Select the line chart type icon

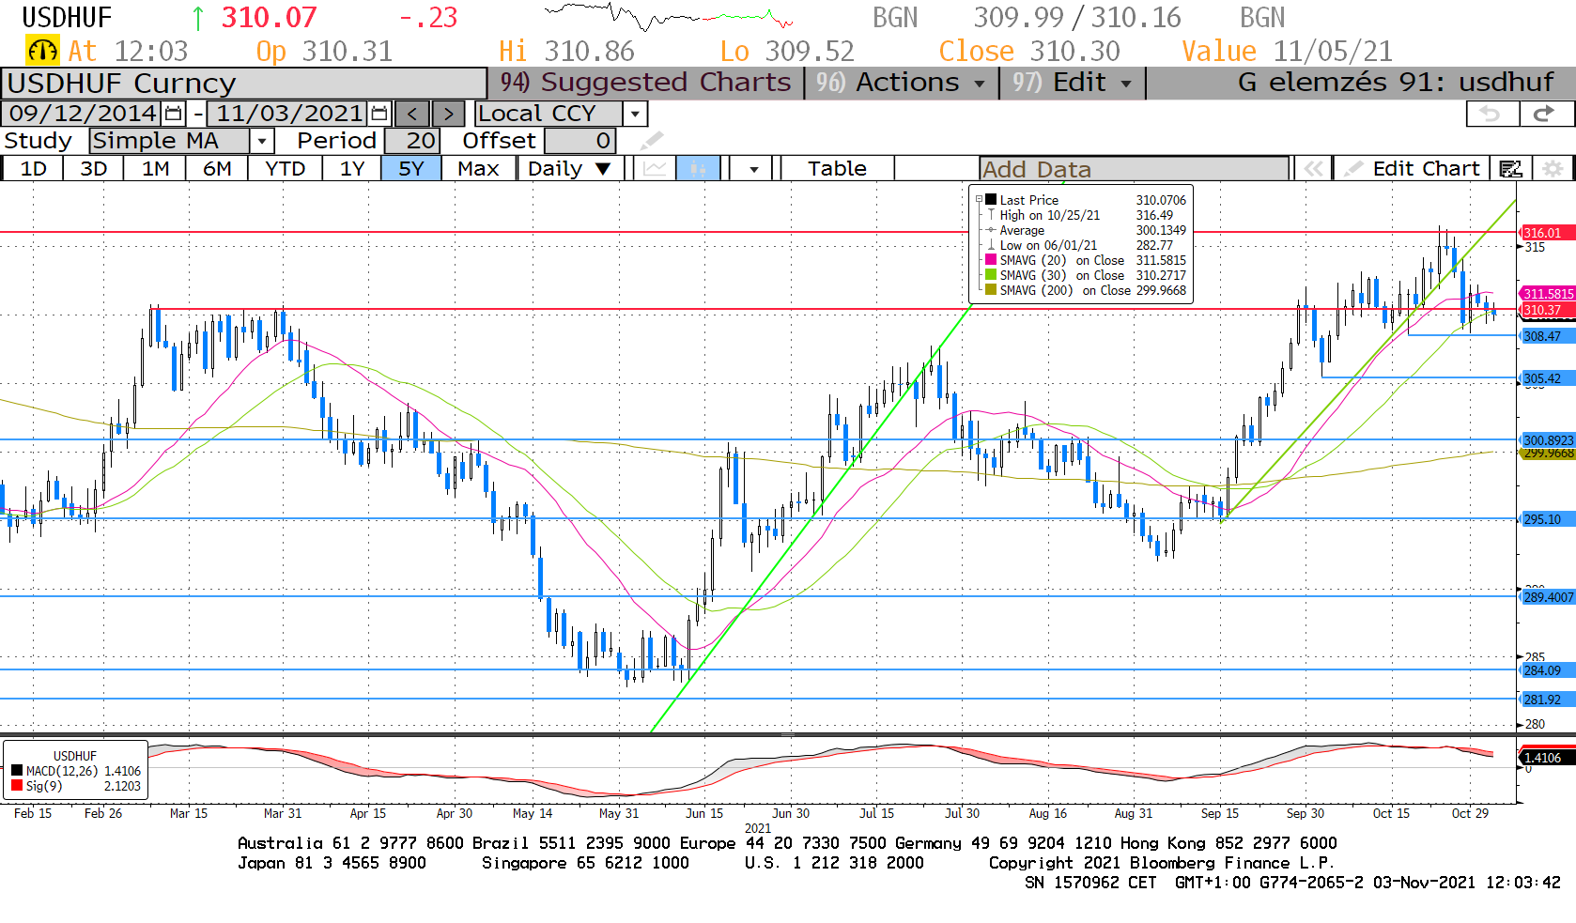656,169
